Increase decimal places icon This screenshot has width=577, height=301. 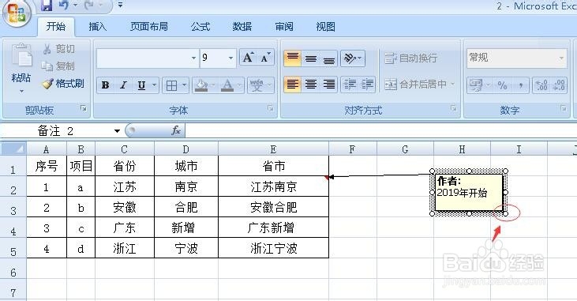click(x=541, y=85)
